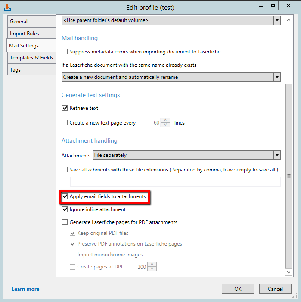The image size is (301, 302).
Task: Open the parent folder default volume dropdown
Action: tap(171, 20)
